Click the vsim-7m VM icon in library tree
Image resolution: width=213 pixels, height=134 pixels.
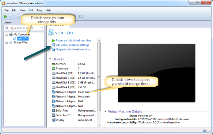click(x=15, y=38)
